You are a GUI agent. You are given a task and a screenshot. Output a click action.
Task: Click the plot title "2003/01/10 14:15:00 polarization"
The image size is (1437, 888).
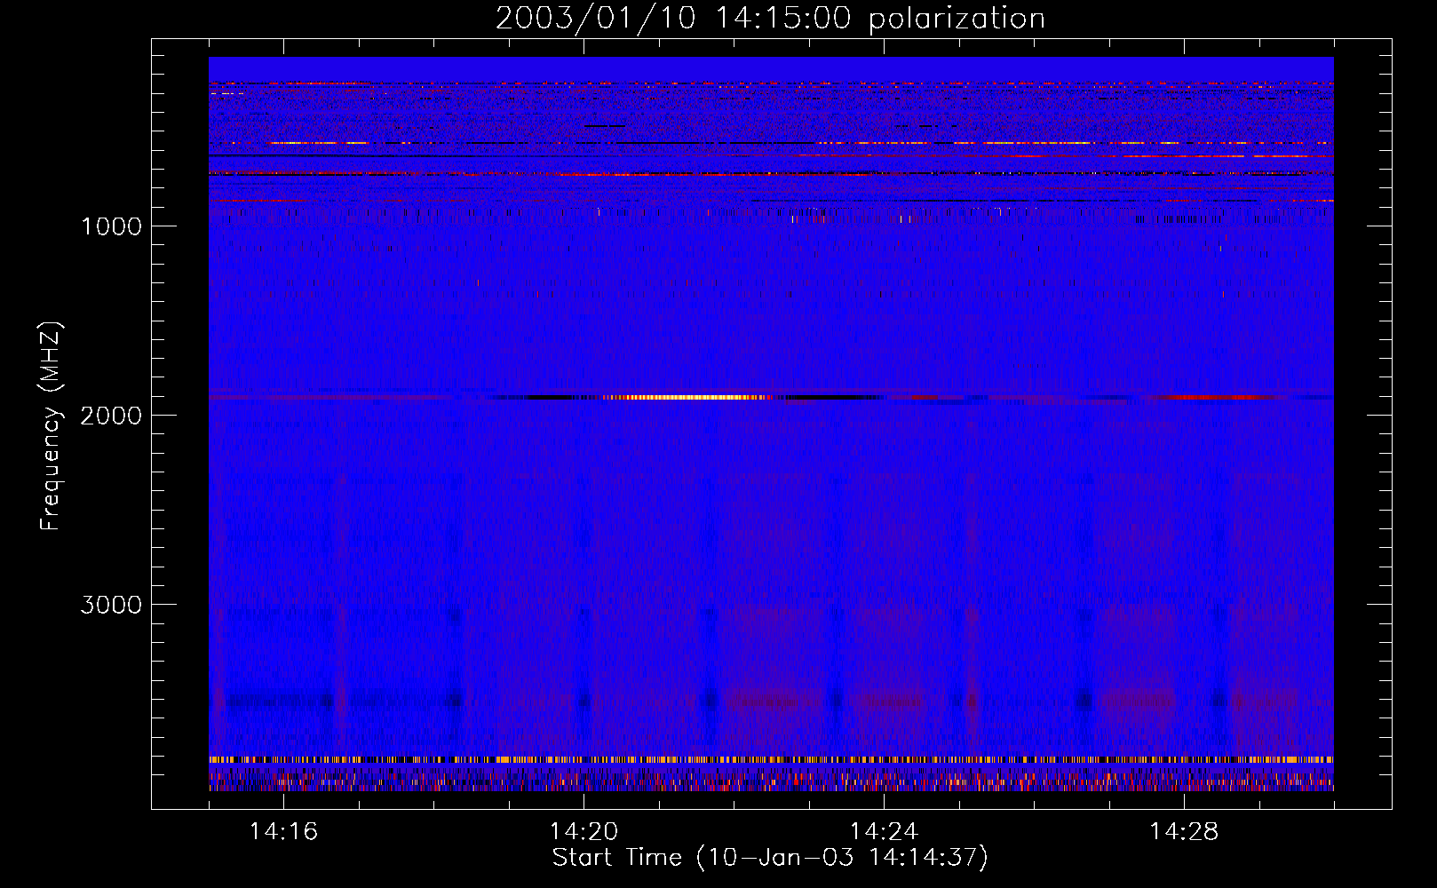point(770,18)
